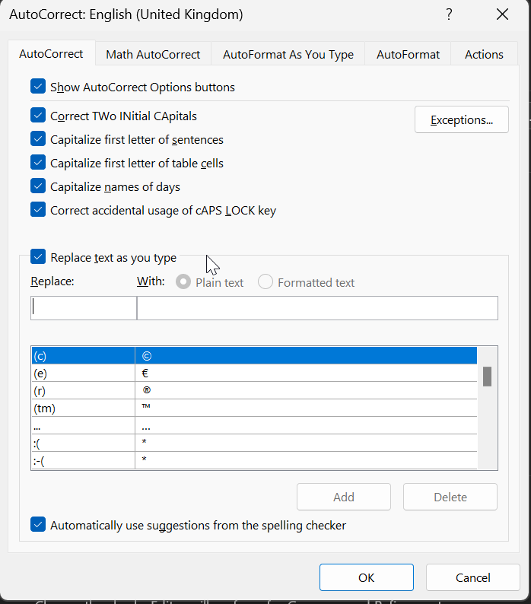Select the (c) entry in the list

[254, 355]
